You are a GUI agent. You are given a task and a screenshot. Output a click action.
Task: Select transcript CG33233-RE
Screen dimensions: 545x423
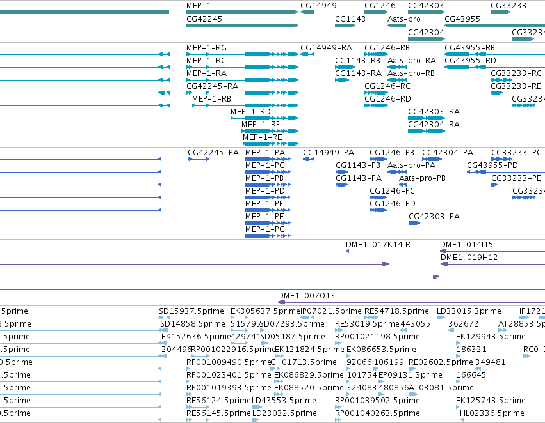(516, 86)
